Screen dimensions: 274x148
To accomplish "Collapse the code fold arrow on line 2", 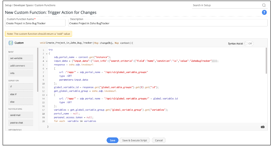I will pyautogui.click(x=47, y=54).
